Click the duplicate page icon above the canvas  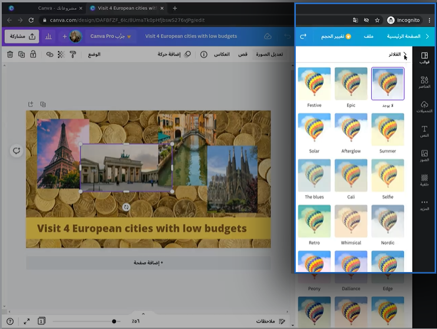pyautogui.click(x=43, y=105)
